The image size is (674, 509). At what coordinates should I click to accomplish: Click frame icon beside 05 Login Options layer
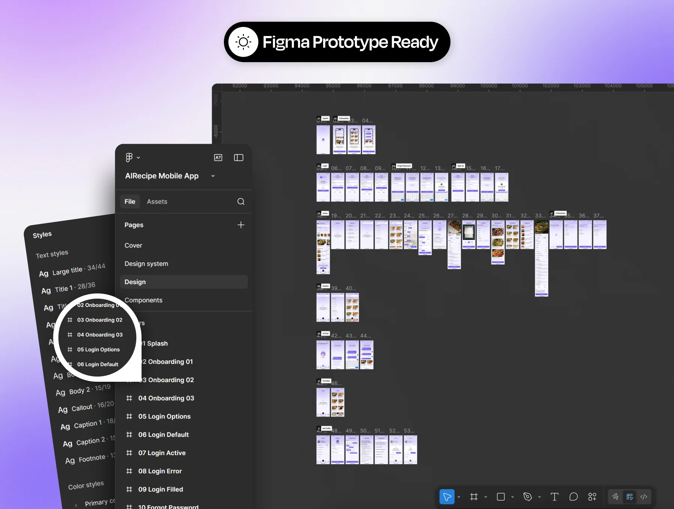coord(129,417)
